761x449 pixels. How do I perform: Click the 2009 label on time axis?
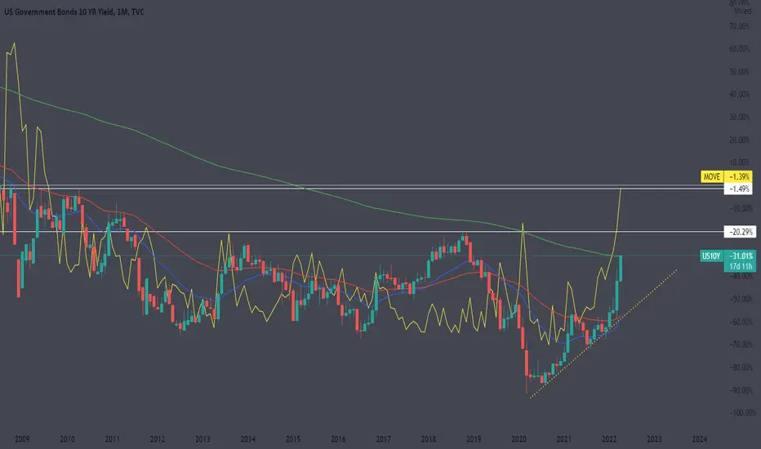point(22,439)
